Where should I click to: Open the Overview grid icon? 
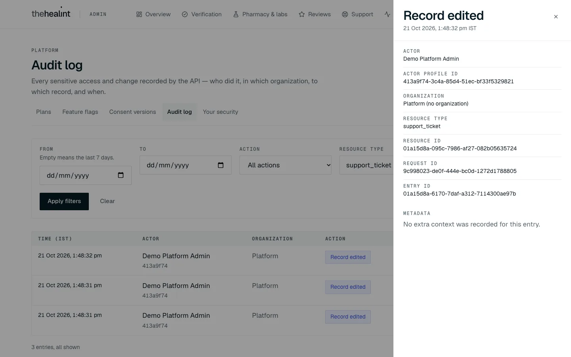(139, 14)
